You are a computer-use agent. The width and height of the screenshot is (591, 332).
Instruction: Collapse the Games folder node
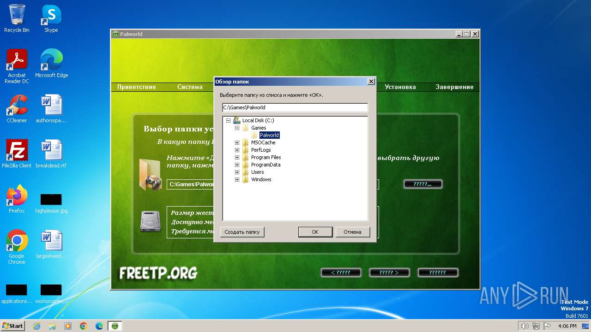(x=237, y=128)
